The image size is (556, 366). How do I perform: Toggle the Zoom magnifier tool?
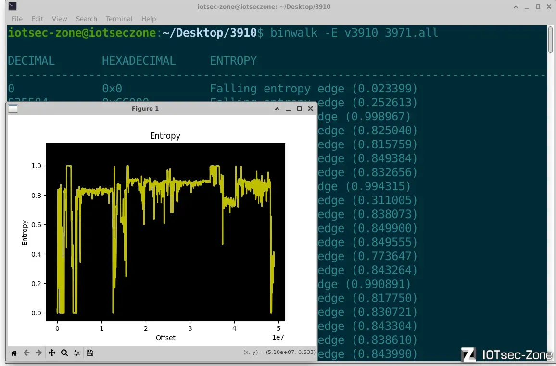64,353
